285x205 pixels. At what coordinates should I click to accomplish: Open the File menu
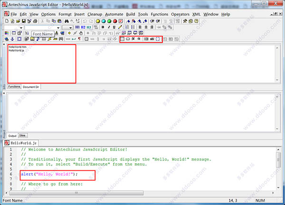pyautogui.click(x=13, y=14)
